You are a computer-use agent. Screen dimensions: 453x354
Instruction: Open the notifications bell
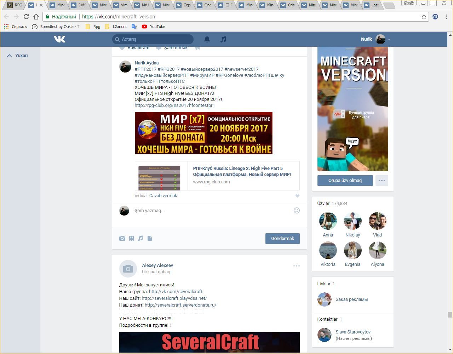[207, 39]
